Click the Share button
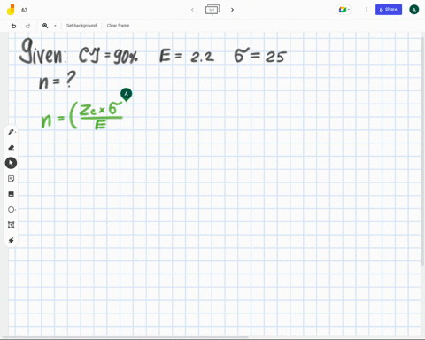The image size is (425, 340). coord(389,10)
